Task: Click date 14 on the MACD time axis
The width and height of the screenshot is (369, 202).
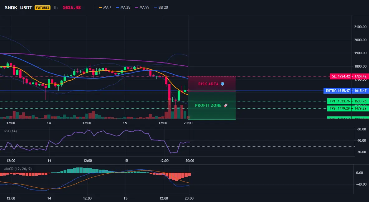Action: [x=49, y=198]
